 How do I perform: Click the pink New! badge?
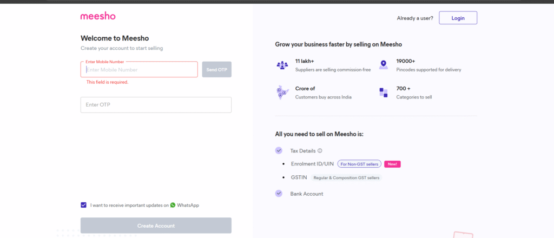click(x=392, y=164)
